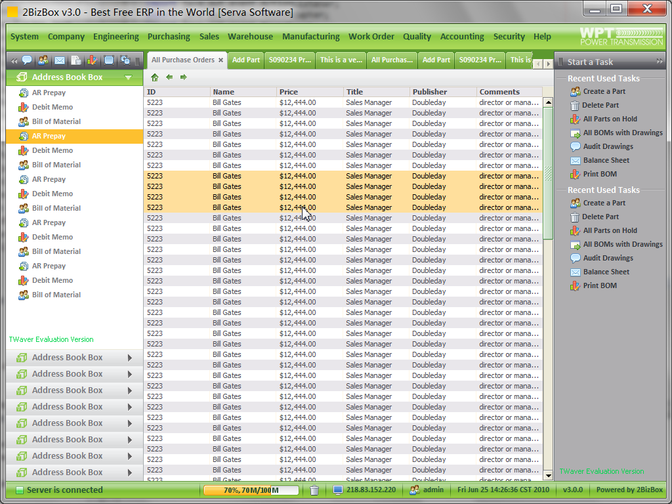Navigate forward with the green right arrow
Image resolution: width=672 pixels, height=504 pixels.
click(184, 77)
